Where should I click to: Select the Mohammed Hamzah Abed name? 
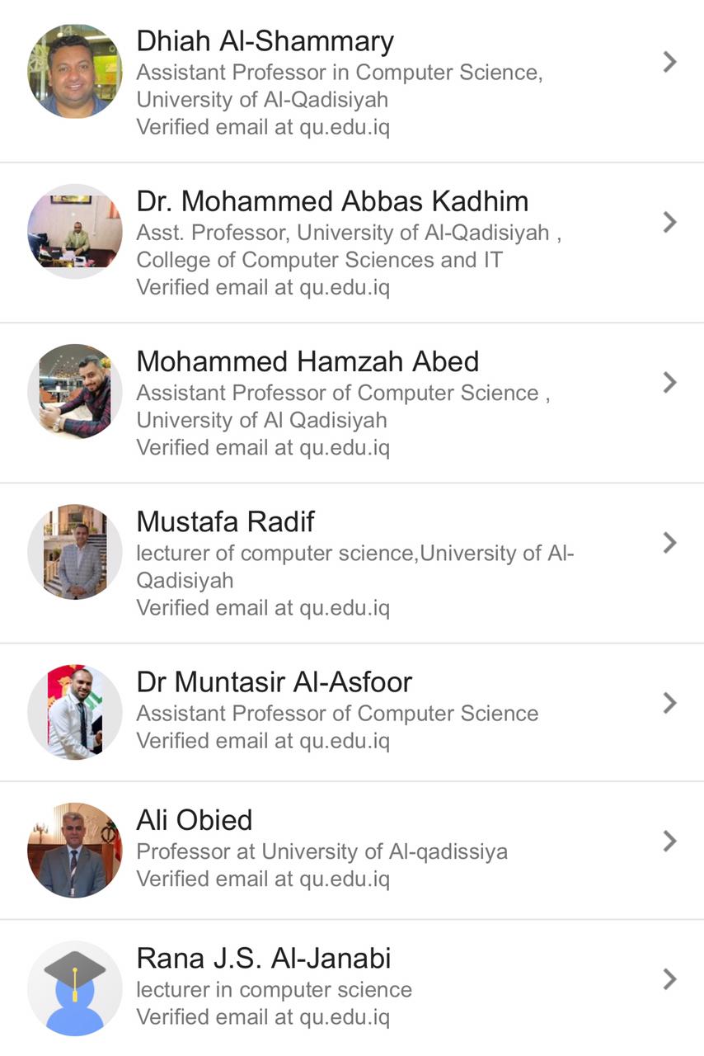coord(307,361)
